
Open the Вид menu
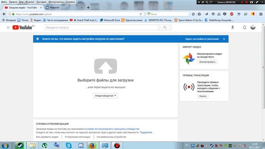click(21, 2)
